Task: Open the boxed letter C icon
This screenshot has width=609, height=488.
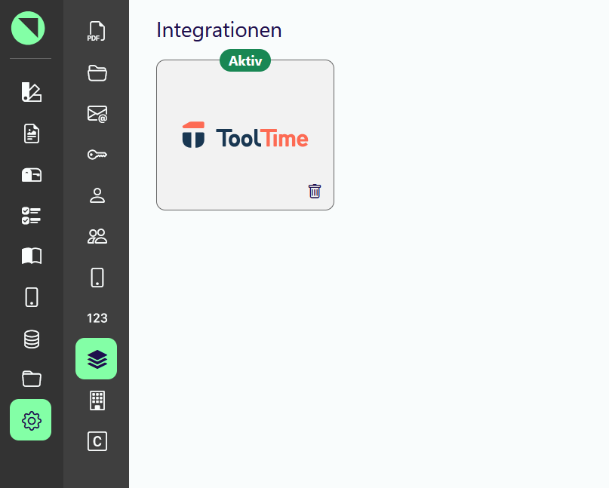Action: click(x=97, y=441)
